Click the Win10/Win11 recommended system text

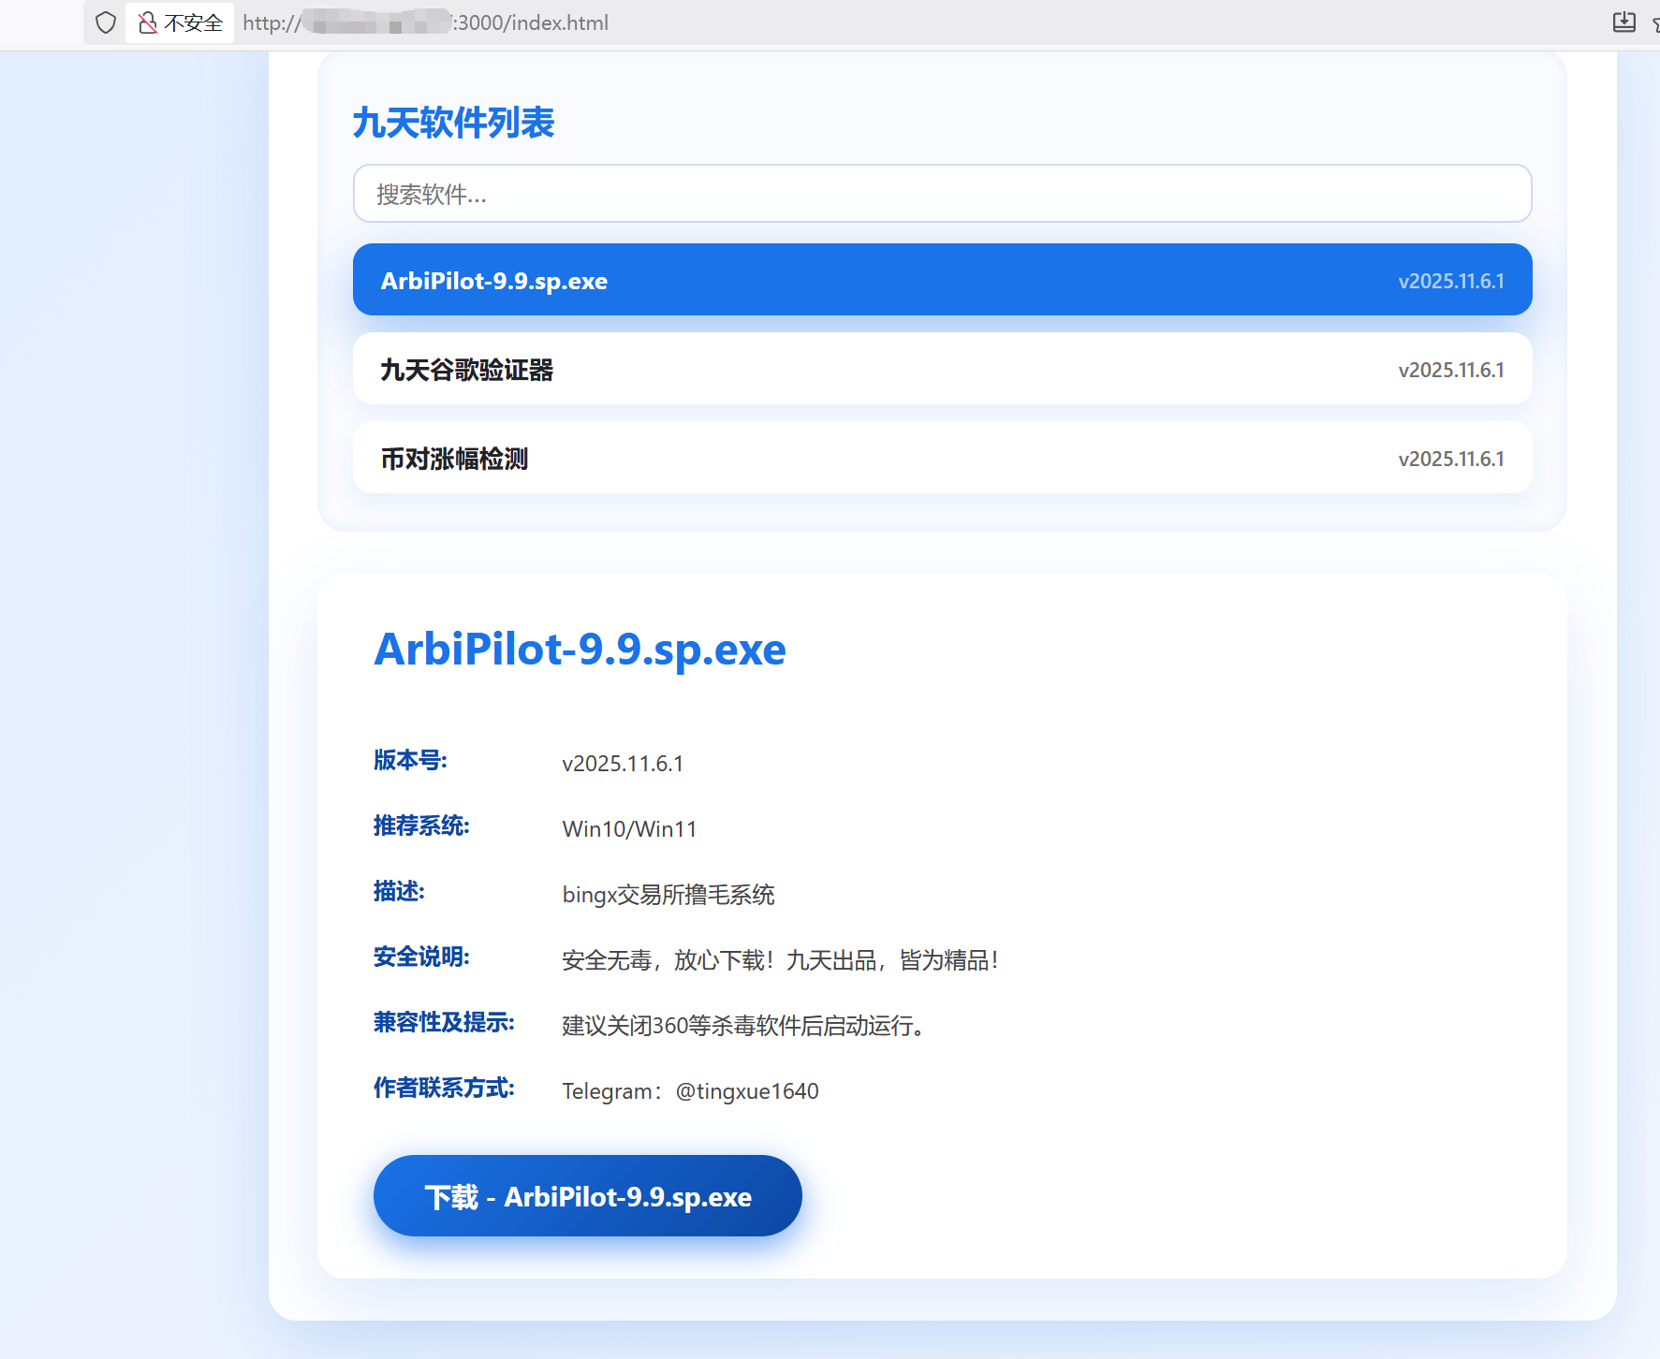(629, 828)
